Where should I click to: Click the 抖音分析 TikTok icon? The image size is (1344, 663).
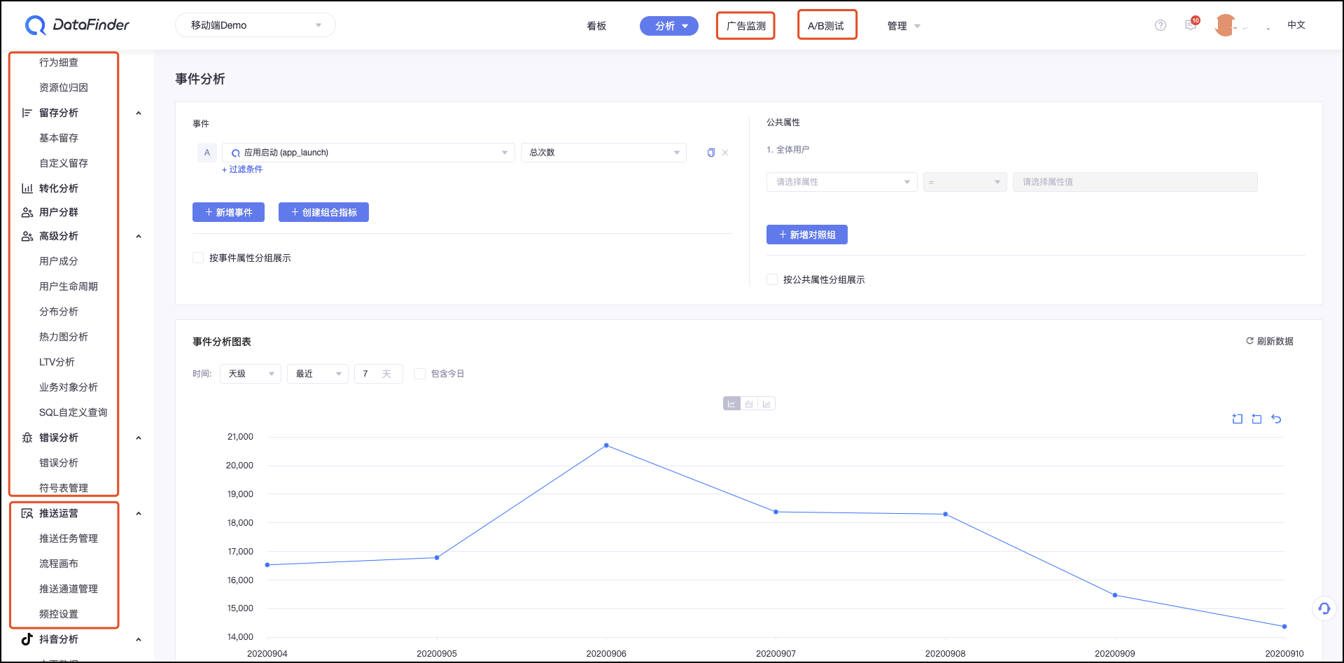(27, 638)
